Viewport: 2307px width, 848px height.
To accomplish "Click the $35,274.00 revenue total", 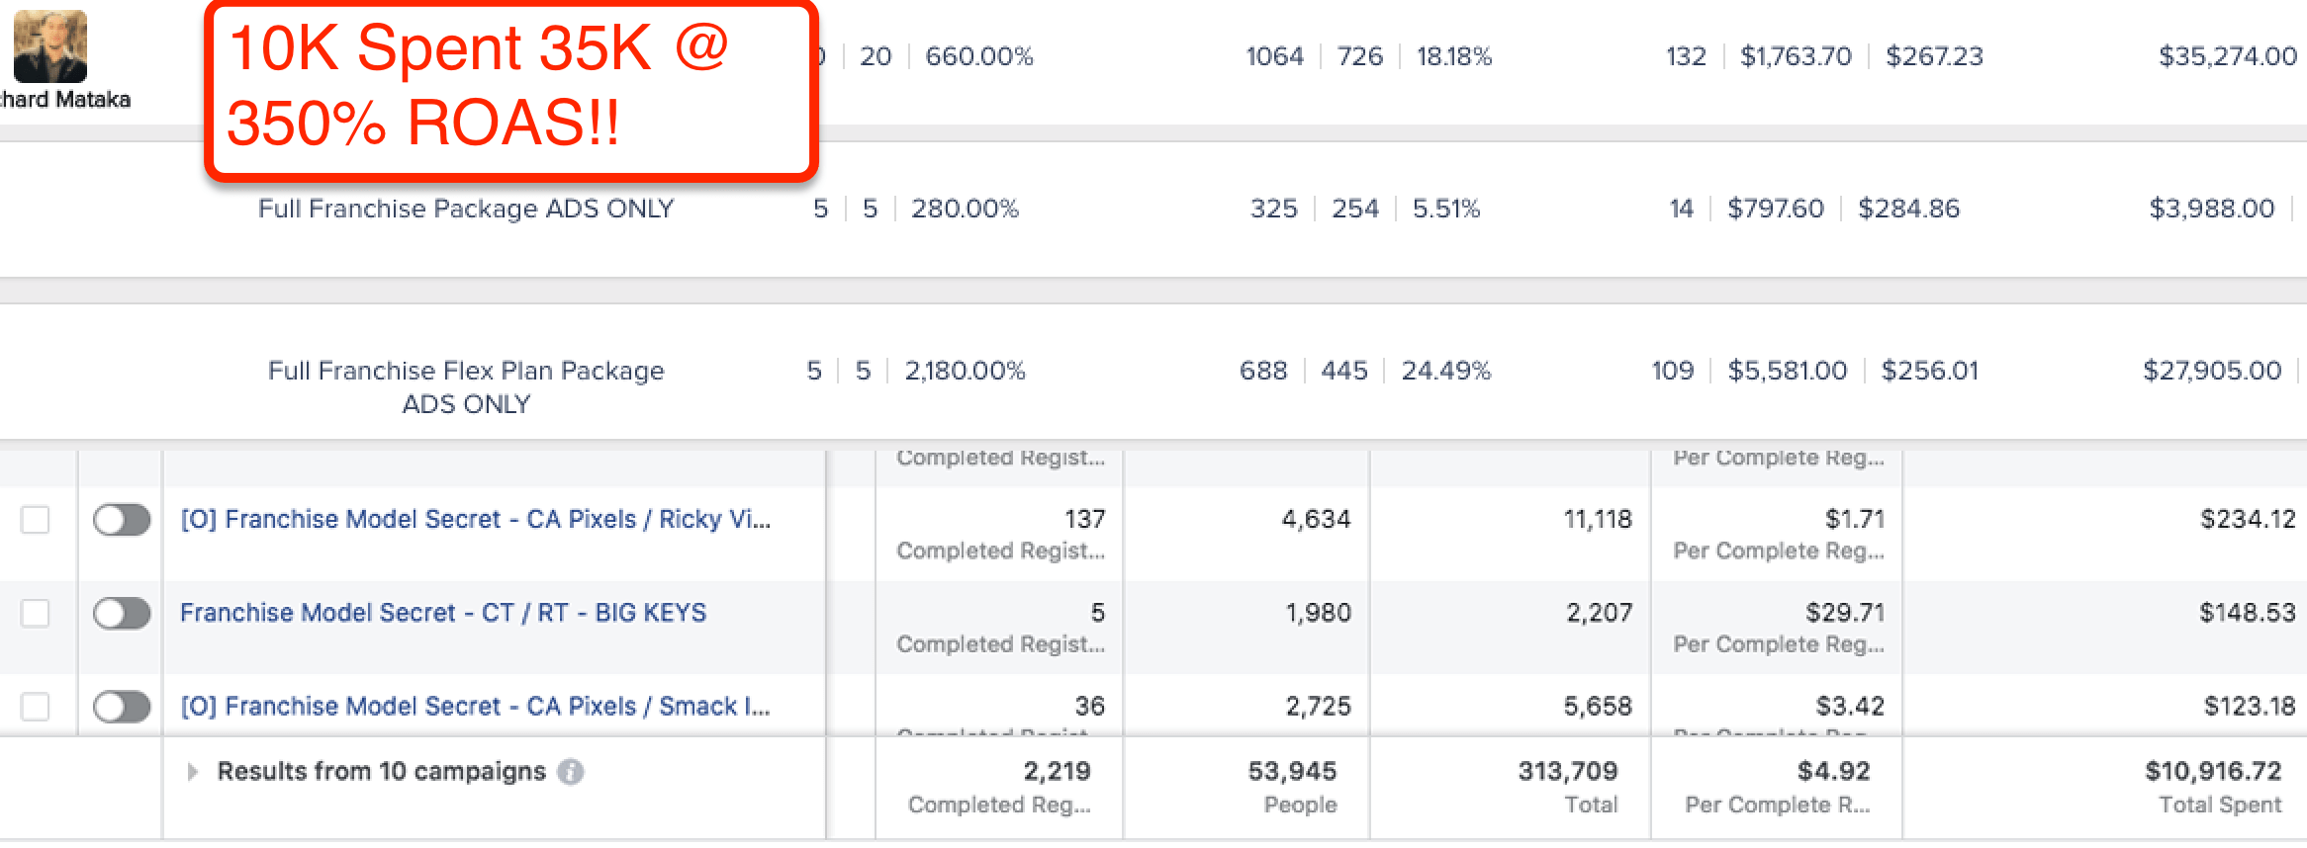I will 2227,56.
